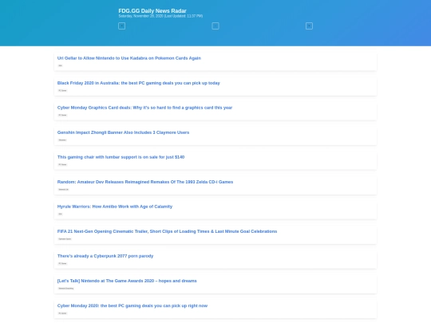Click the Saturday, November 28, 2020 date line
This screenshot has height=323, width=431.
click(x=160, y=16)
